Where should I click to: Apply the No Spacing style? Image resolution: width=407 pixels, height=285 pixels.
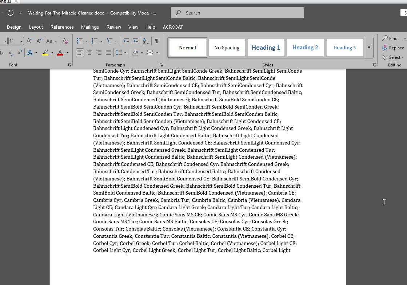pos(227,48)
